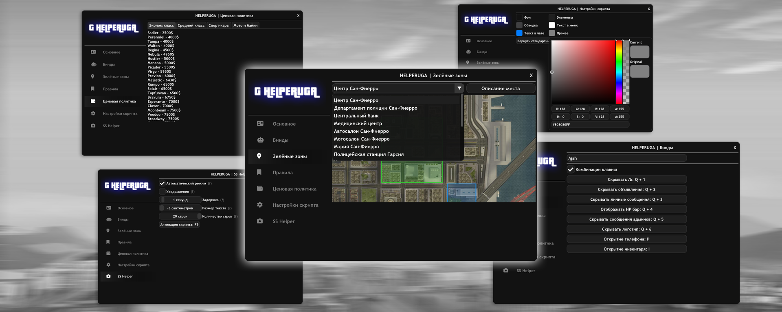
Task: Switch to Средний класс tab
Action: tap(191, 25)
